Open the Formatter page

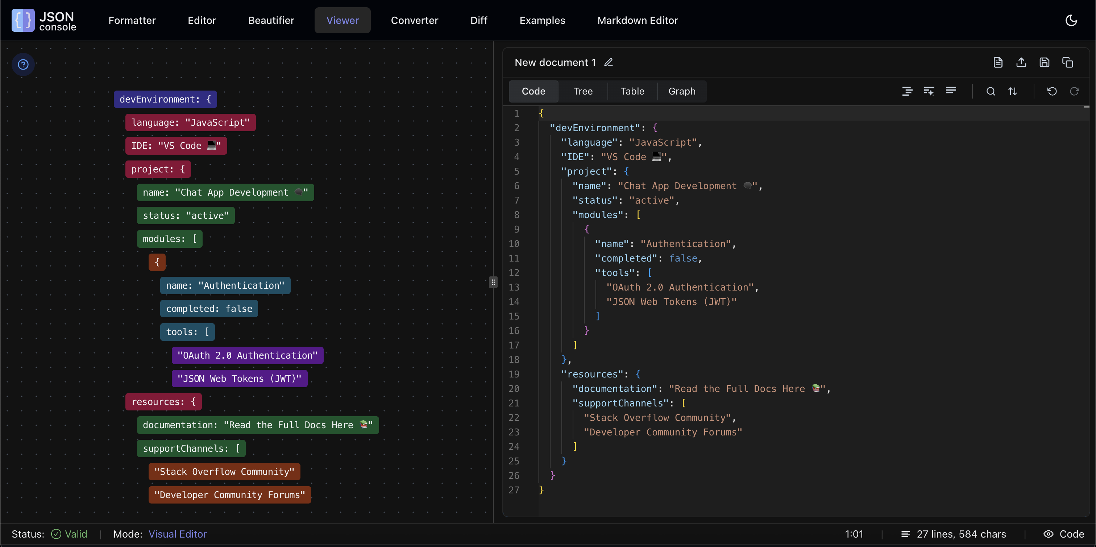coord(132,20)
